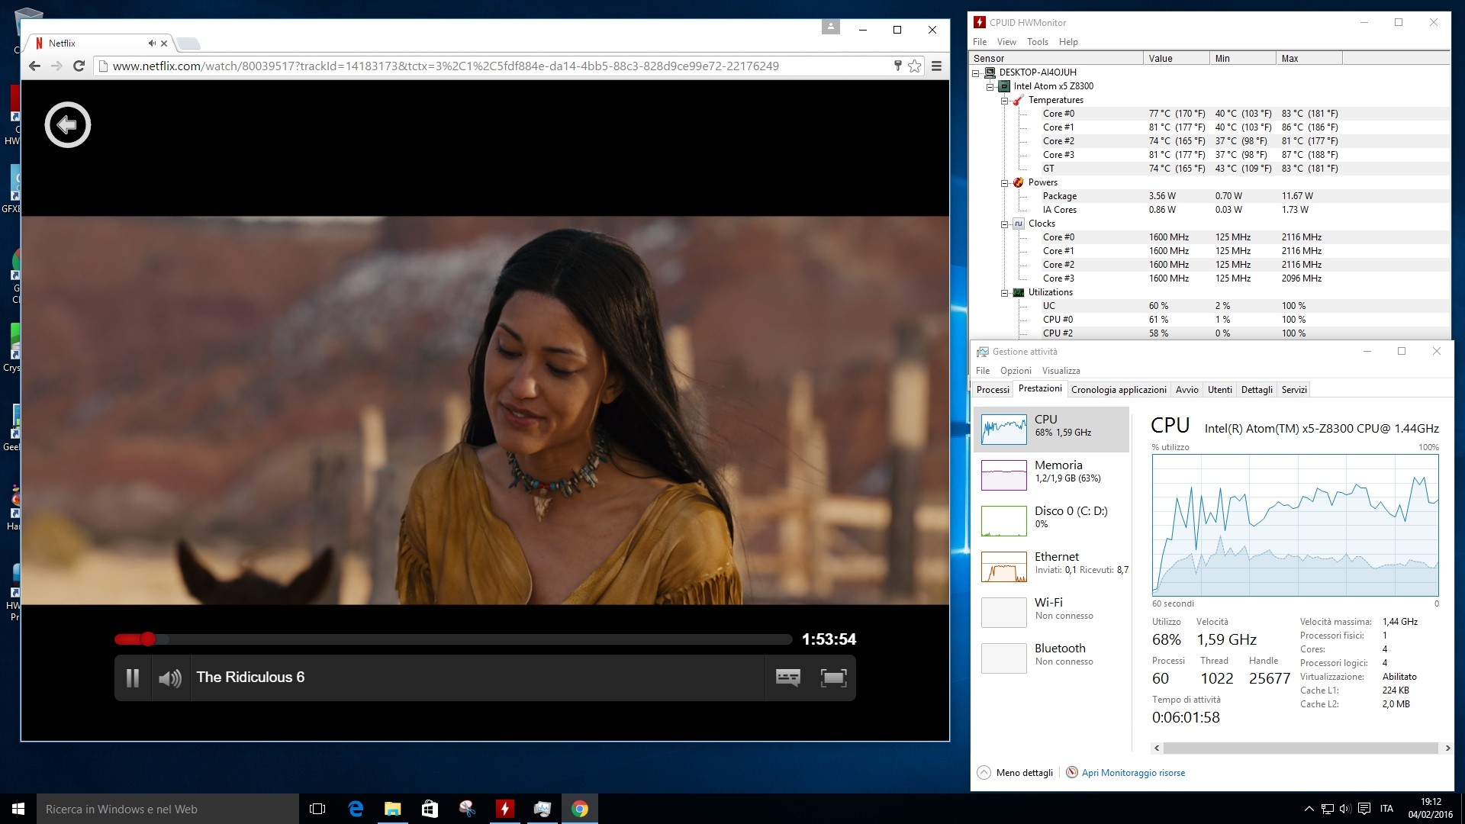Bookmark this page with the star icon

tap(914, 66)
